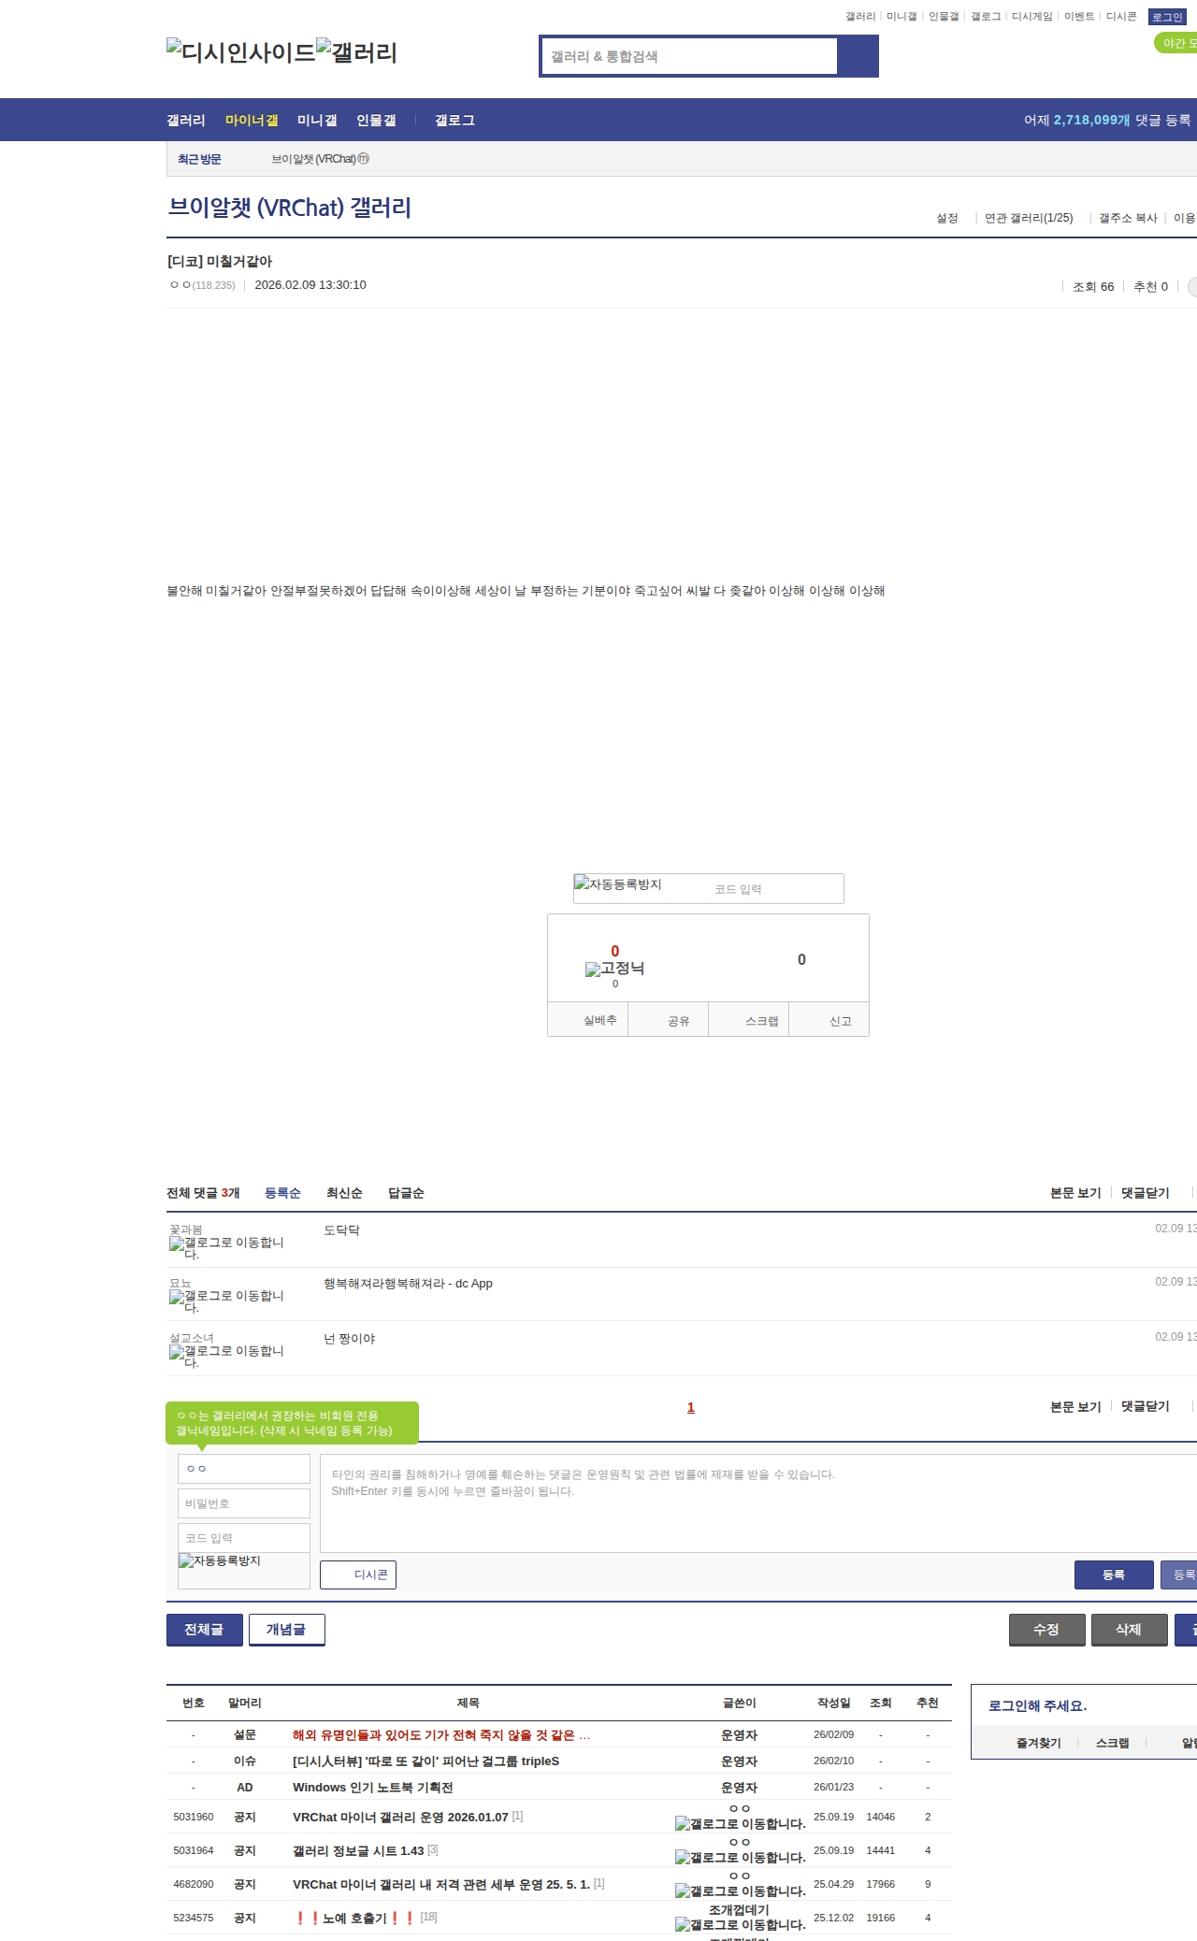The height and width of the screenshot is (1941, 1197).
Task: Open the 브이알챗 (VRChat) 갤러리 title link
Action: [x=289, y=208]
